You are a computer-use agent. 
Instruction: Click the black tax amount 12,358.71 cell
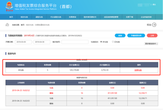pyautogui.click(x=143, y=98)
